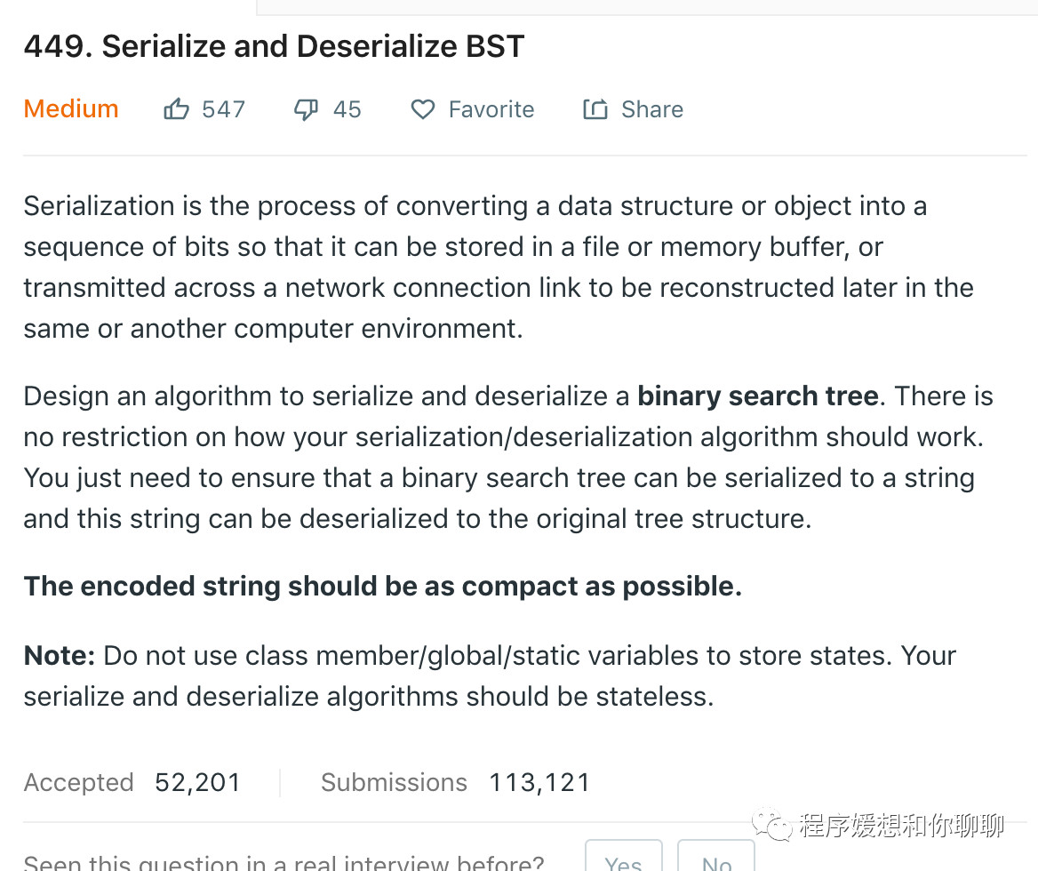This screenshot has height=871, width=1038.
Task: Click the Accepted 52,201 statistic
Action: pos(132,782)
